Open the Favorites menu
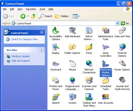 (31, 9)
